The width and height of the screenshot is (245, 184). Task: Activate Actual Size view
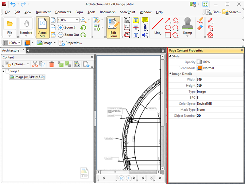click(x=43, y=27)
